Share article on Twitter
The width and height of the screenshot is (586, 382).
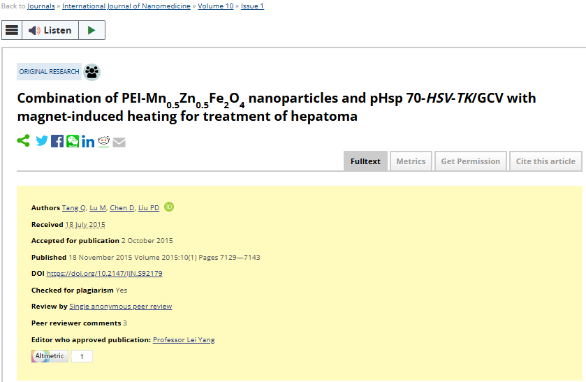[x=42, y=141]
